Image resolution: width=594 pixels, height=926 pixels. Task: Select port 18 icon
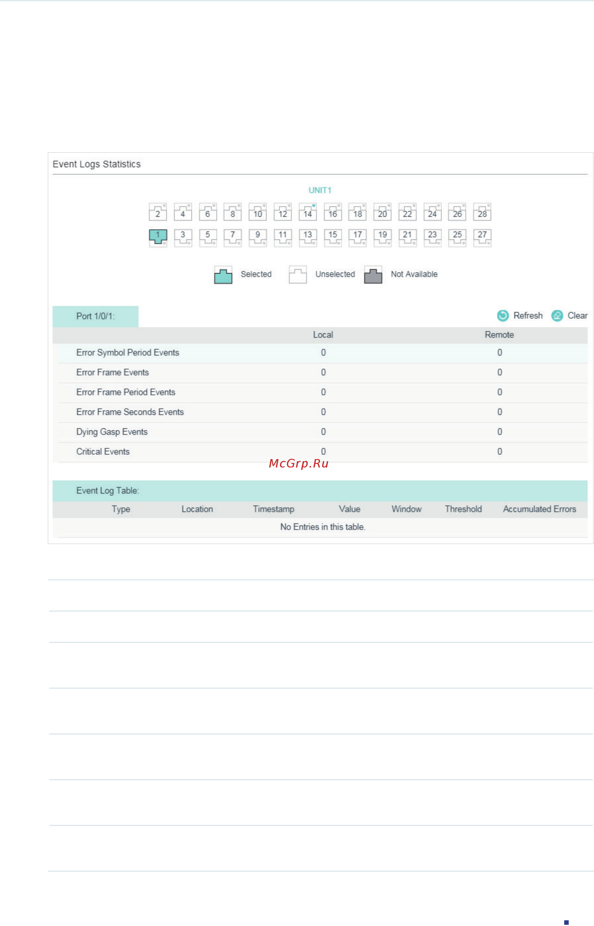coord(358,212)
